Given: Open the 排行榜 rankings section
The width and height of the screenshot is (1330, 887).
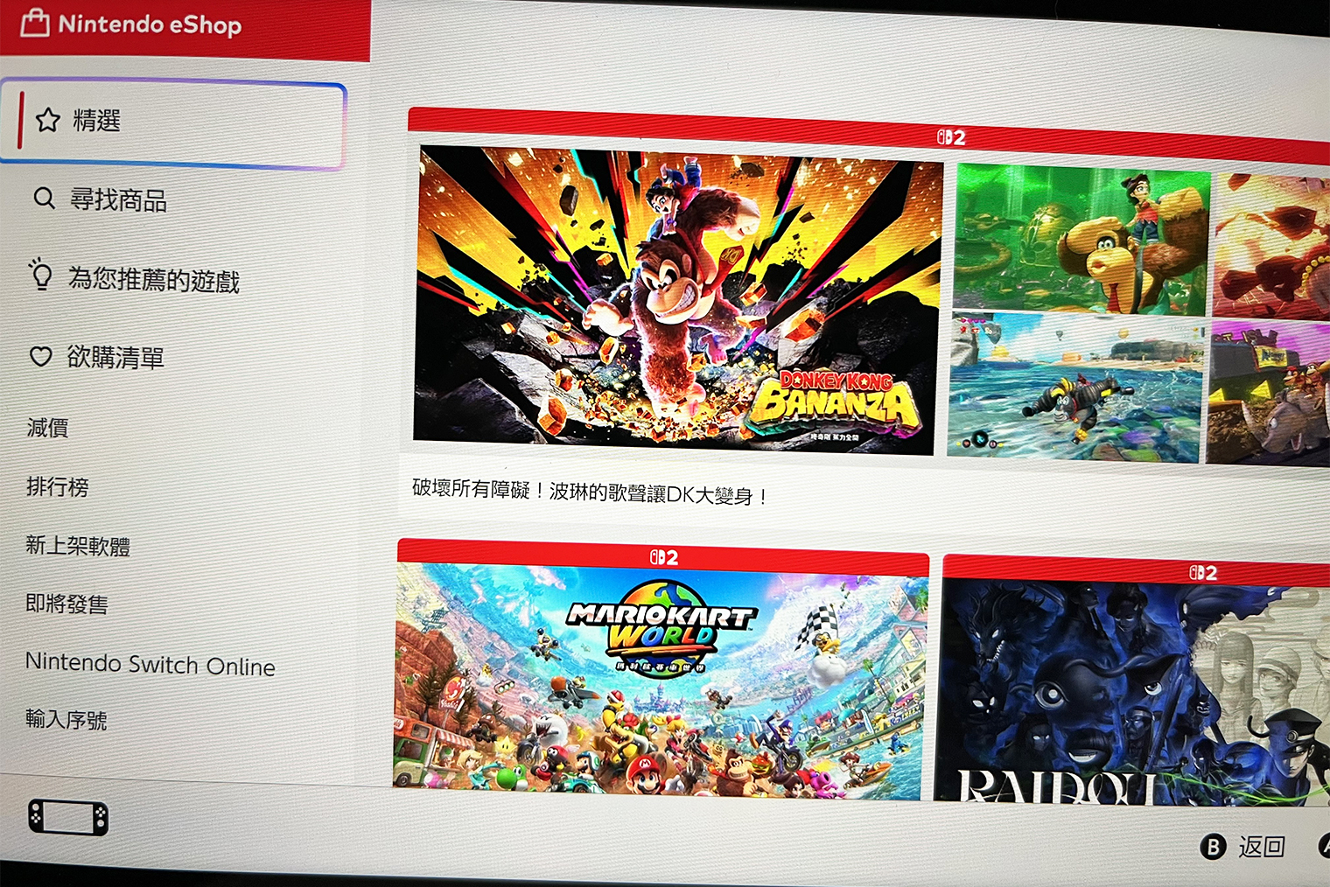Looking at the screenshot, I should pyautogui.click(x=57, y=486).
